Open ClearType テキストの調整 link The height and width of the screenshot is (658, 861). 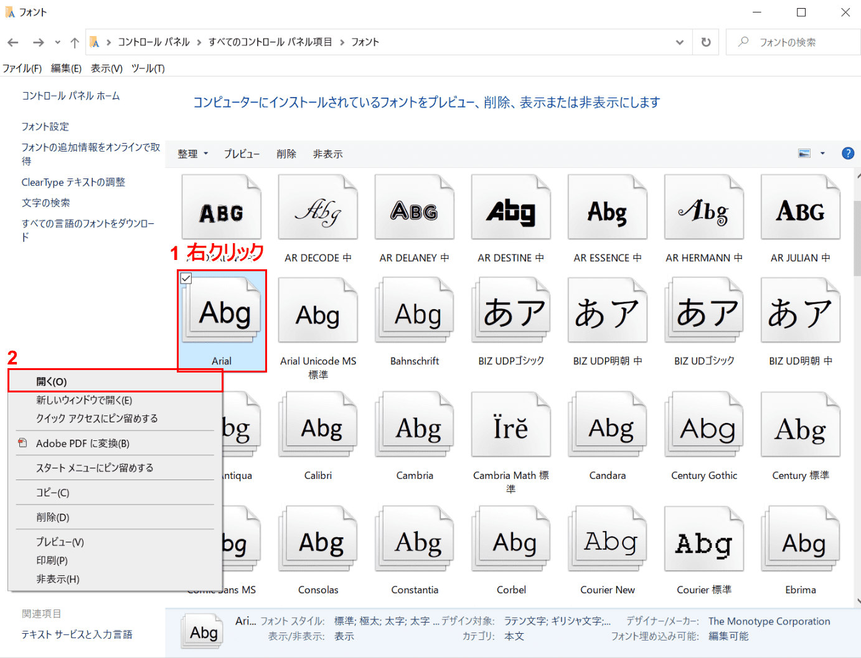point(73,182)
